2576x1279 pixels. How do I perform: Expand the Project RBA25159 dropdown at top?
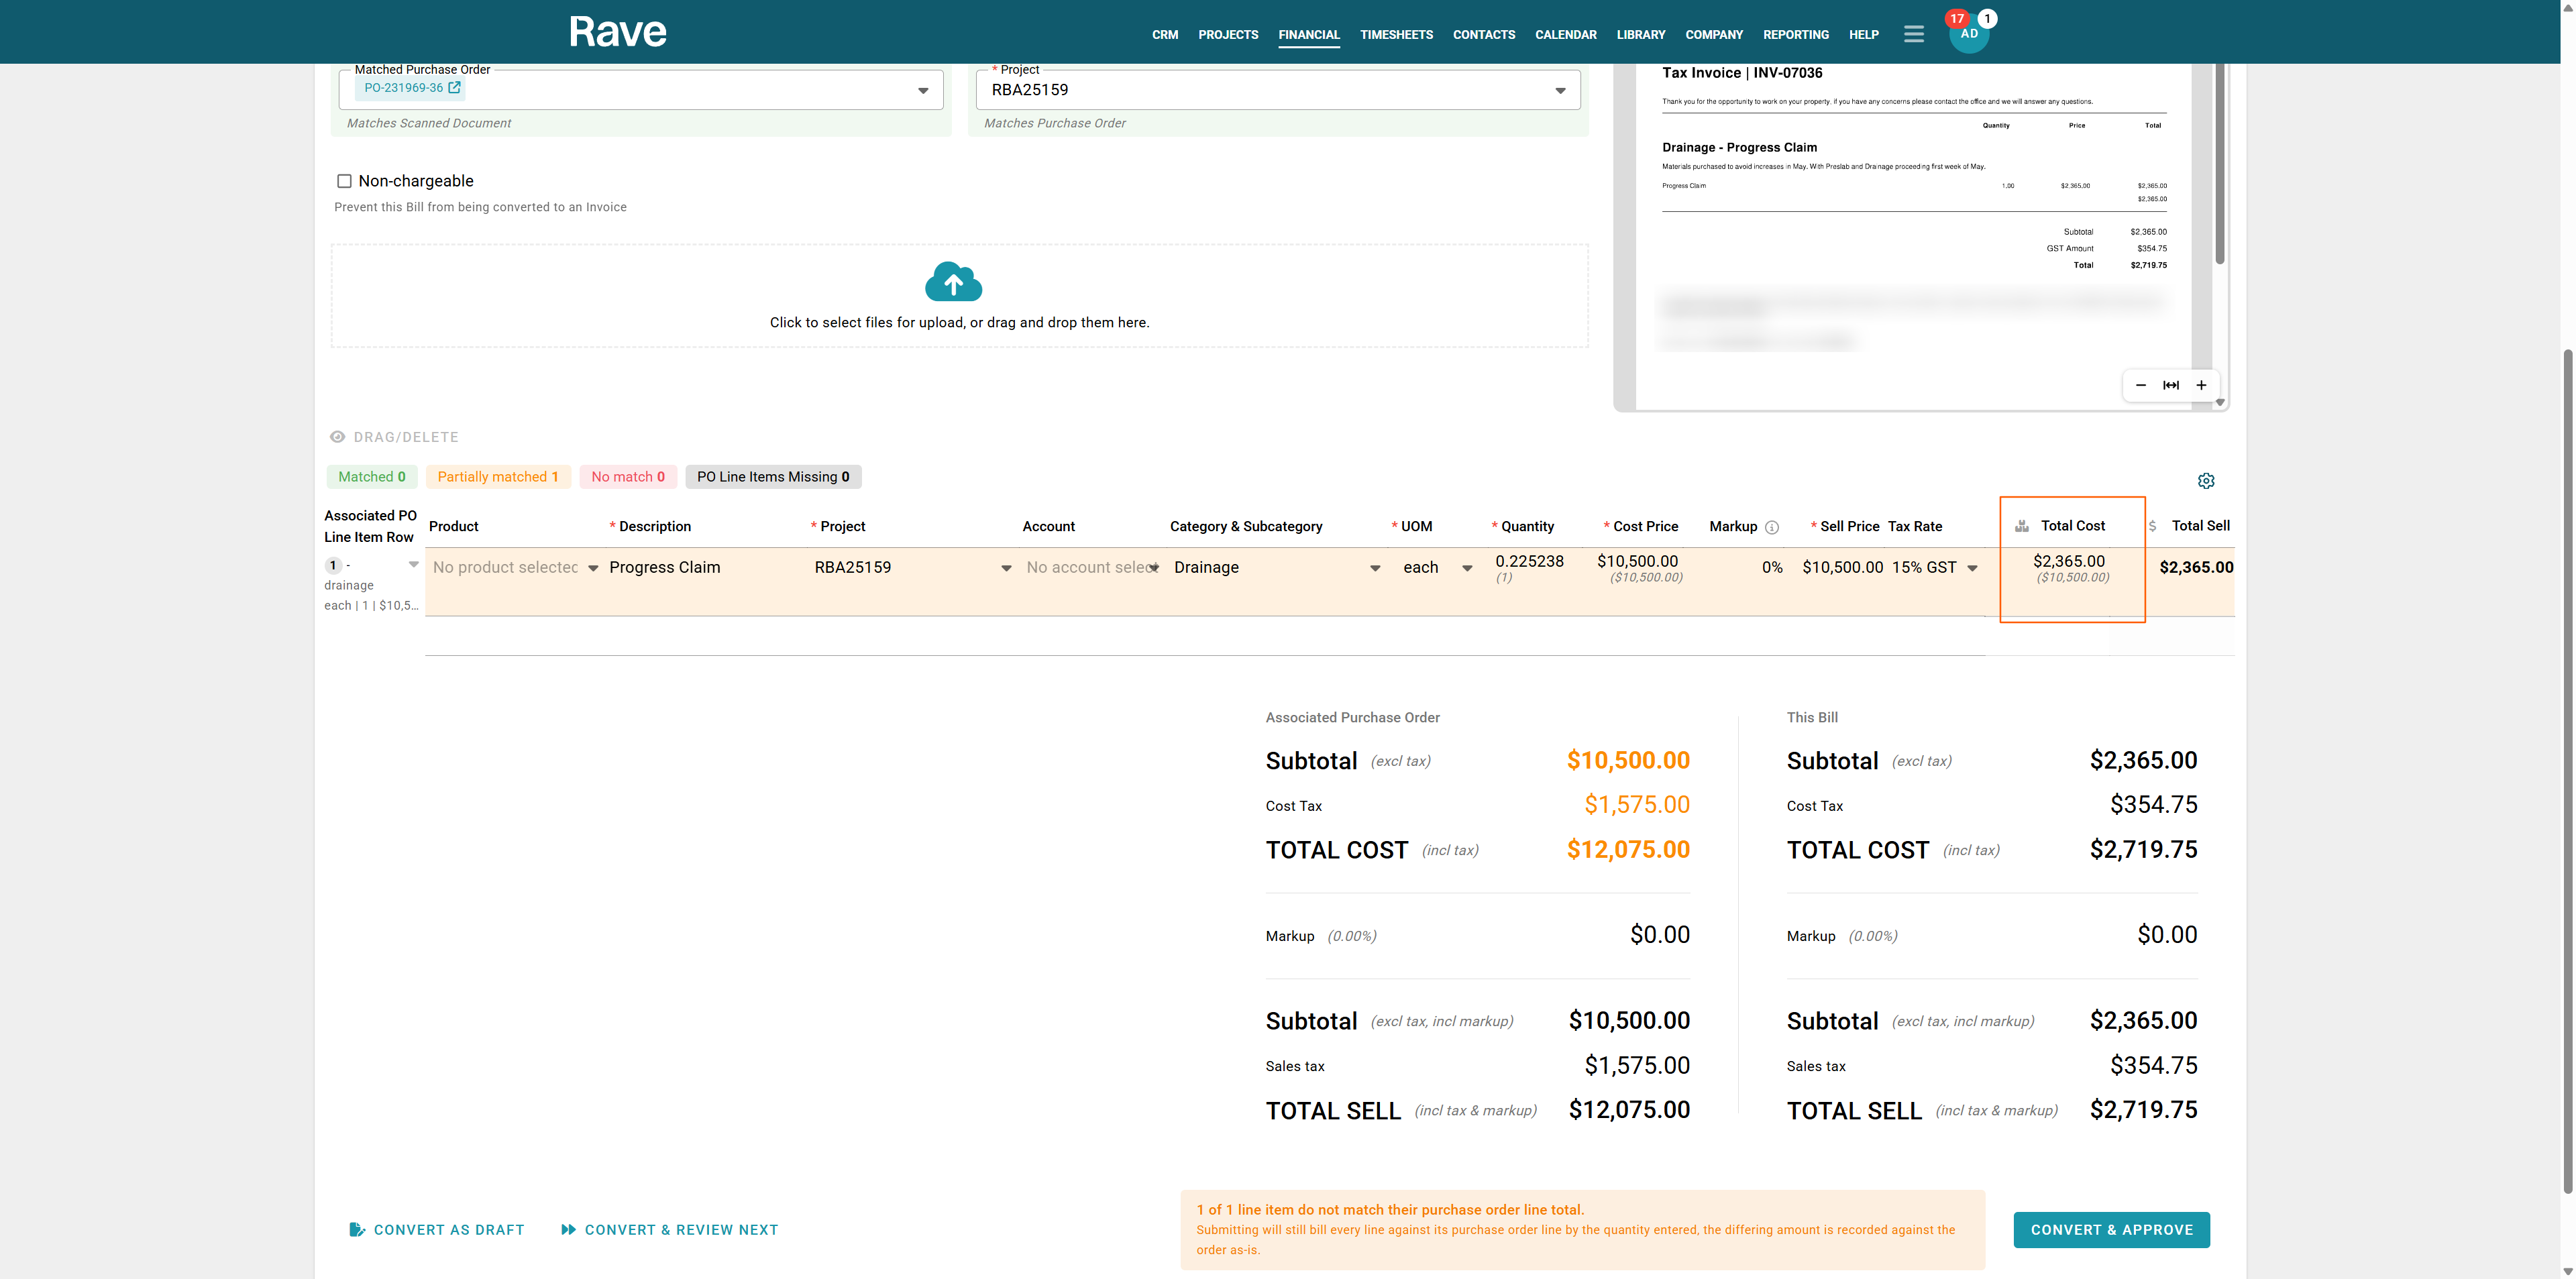[x=1560, y=91]
